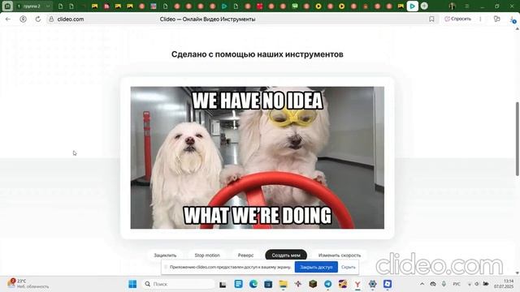Click the dog meme preview image
Viewport: 520px width, 292px height.
(257, 157)
